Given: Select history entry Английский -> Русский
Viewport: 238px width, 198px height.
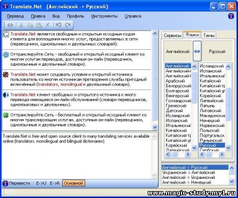Looking at the screenshot, I should point(195,168).
